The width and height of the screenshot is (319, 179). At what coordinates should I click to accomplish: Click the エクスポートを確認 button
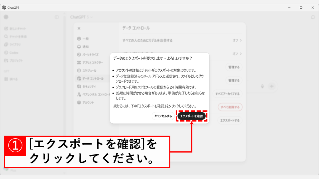click(191, 116)
